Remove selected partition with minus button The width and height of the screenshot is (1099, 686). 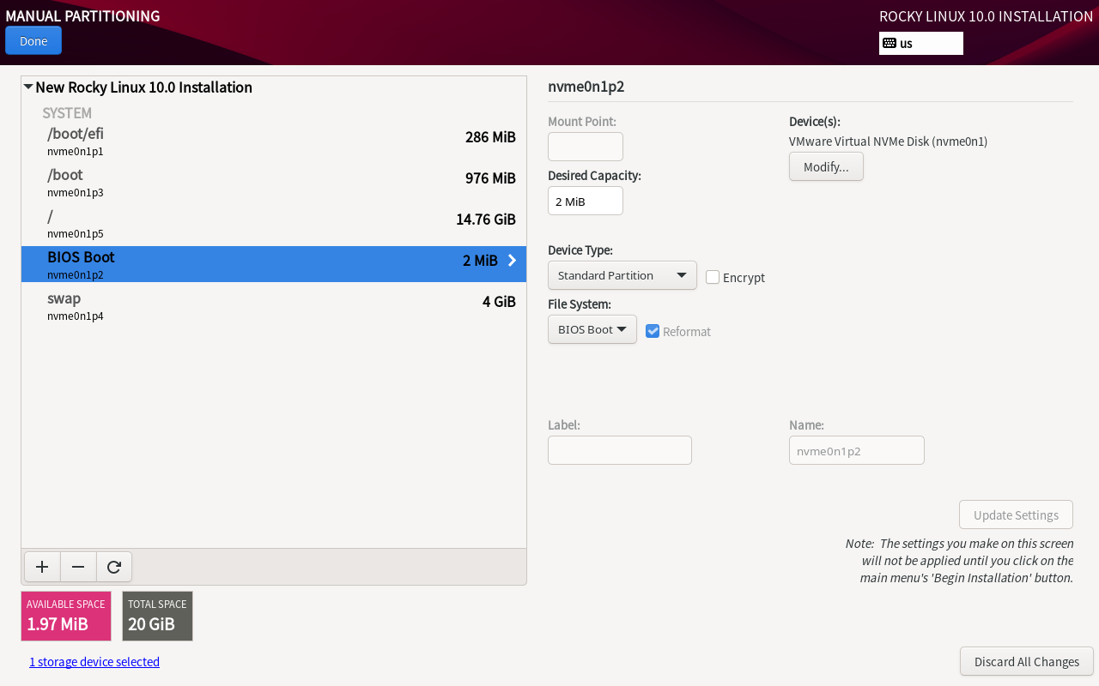(x=78, y=567)
